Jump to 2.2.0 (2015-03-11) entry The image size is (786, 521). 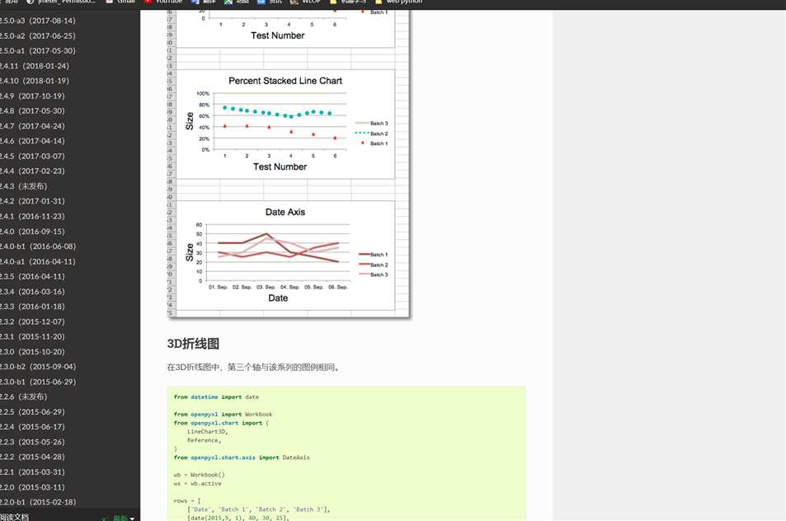point(32,486)
